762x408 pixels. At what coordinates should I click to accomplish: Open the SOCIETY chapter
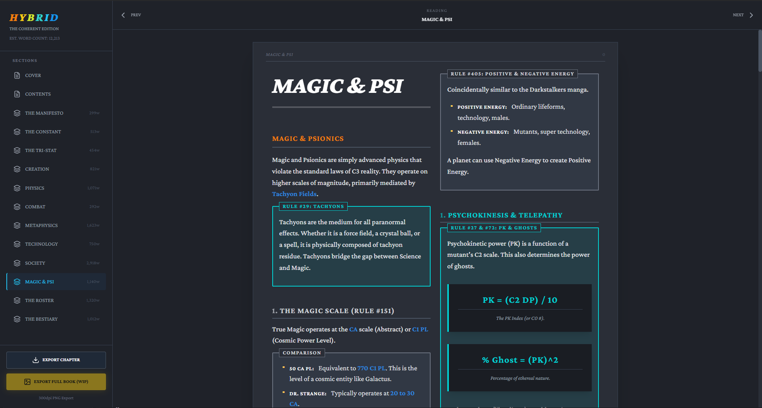tap(56, 263)
